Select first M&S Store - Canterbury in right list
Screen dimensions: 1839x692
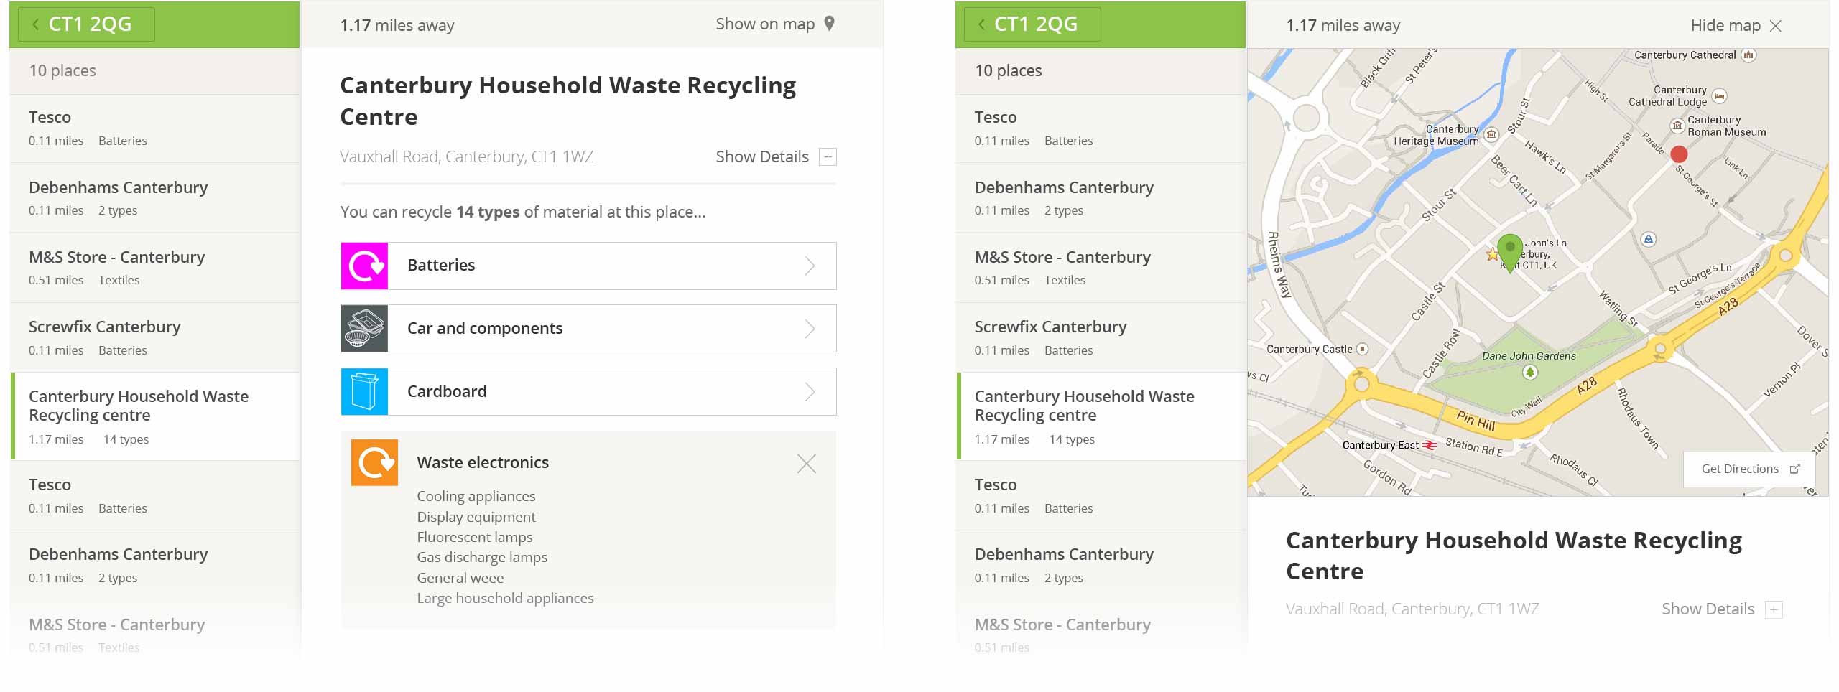[1101, 267]
